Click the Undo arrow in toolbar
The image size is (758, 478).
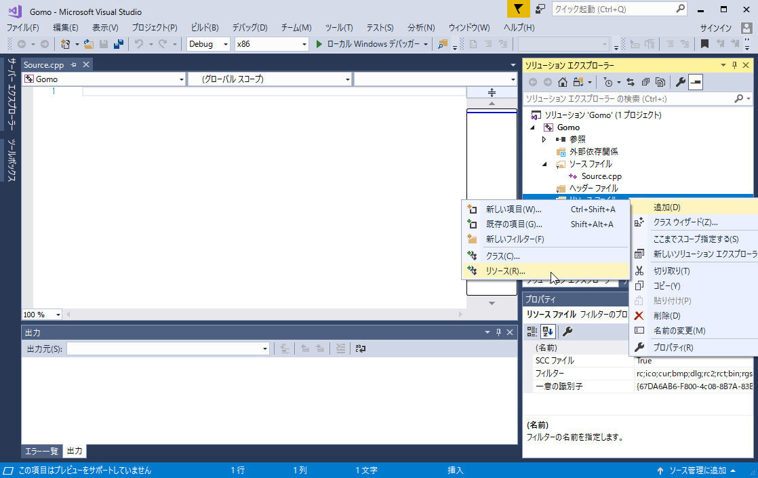[x=139, y=44]
